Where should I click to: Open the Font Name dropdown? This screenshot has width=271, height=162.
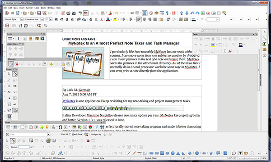pyautogui.click(x=42, y=19)
